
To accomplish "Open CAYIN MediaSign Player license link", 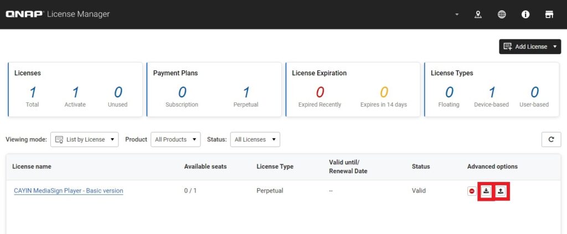I will coord(69,191).
